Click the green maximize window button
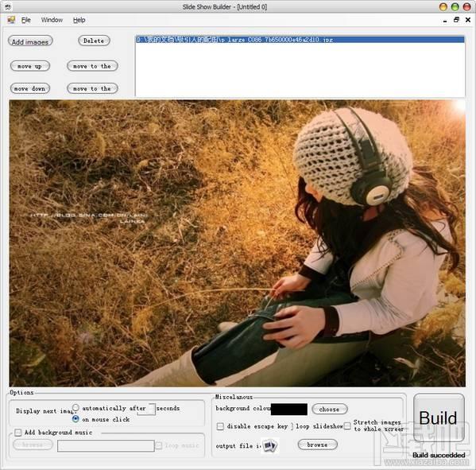476x470 pixels. tap(455, 7)
